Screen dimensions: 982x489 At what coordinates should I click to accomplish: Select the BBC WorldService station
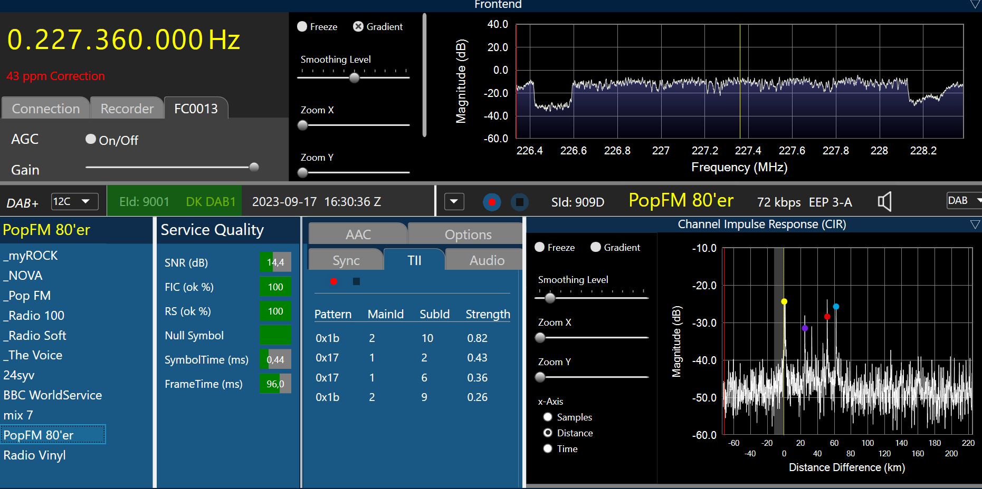(x=53, y=395)
